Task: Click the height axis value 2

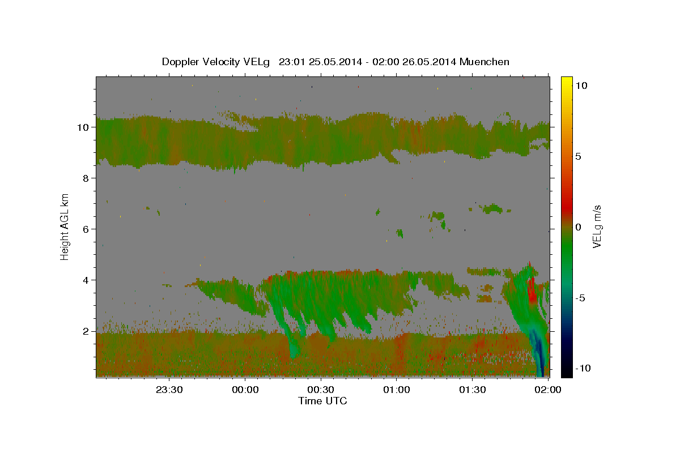Action: [x=87, y=331]
